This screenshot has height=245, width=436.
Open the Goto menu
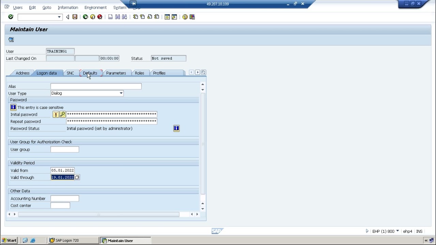coord(47,7)
